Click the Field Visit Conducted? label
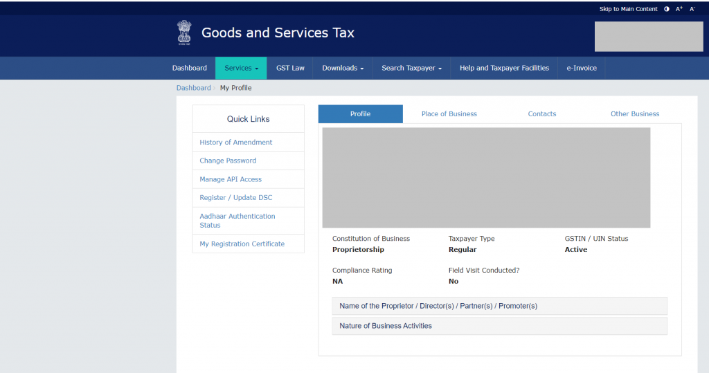 point(484,271)
